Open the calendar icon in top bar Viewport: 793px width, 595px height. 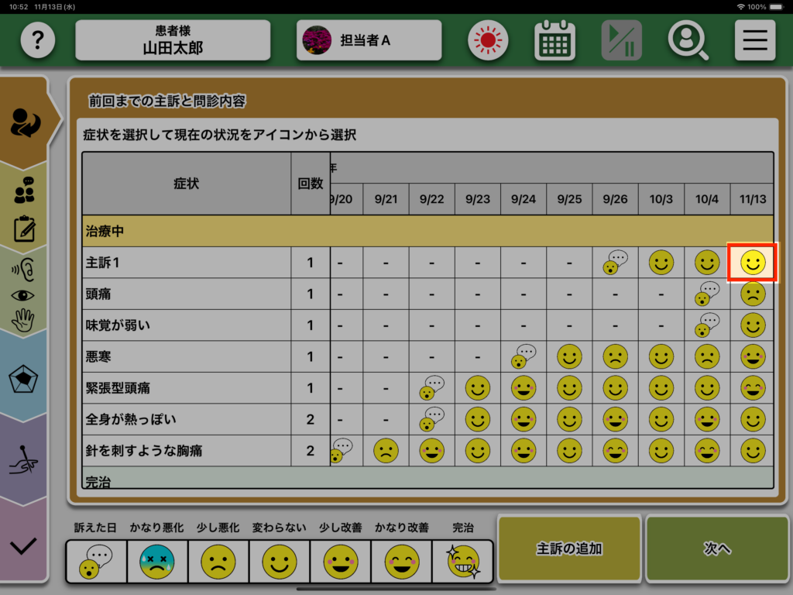pos(554,40)
